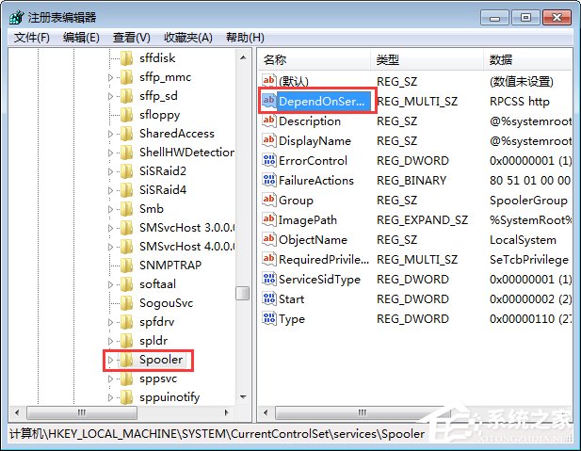This screenshot has width=581, height=451.
Task: Click the tree pane vertical scrollbar thumb
Action: (x=243, y=294)
